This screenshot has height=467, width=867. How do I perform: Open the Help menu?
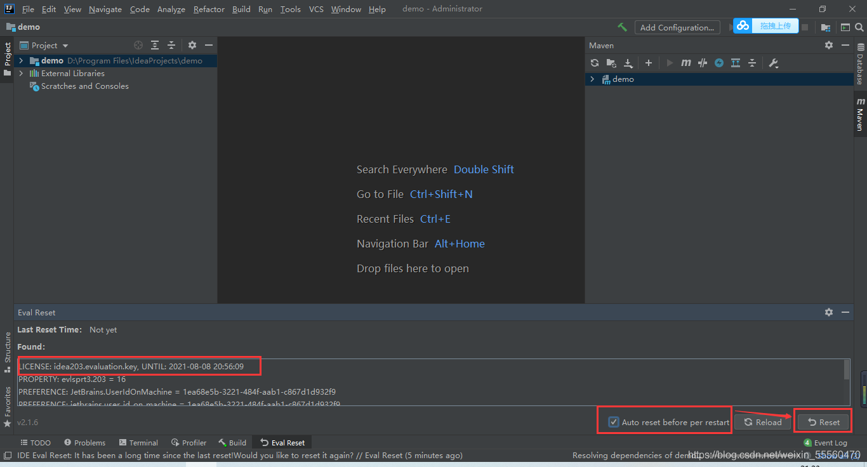[x=377, y=9]
